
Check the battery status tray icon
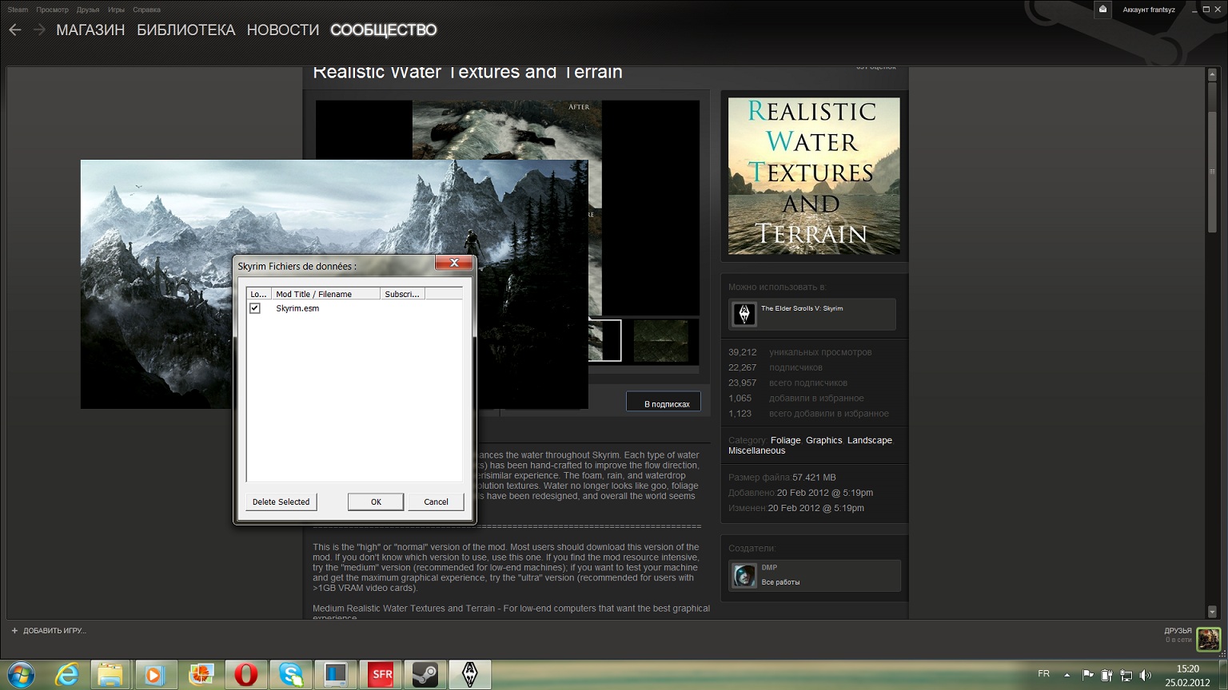(x=1106, y=675)
